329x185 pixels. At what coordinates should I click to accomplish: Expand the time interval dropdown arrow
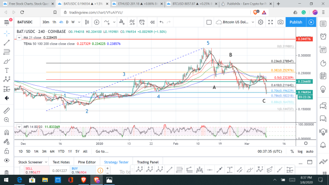79,22
